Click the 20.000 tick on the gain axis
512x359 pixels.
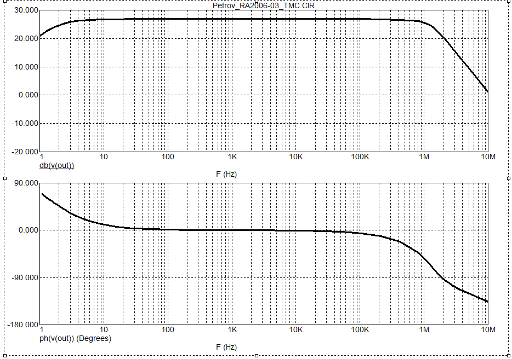[26, 38]
